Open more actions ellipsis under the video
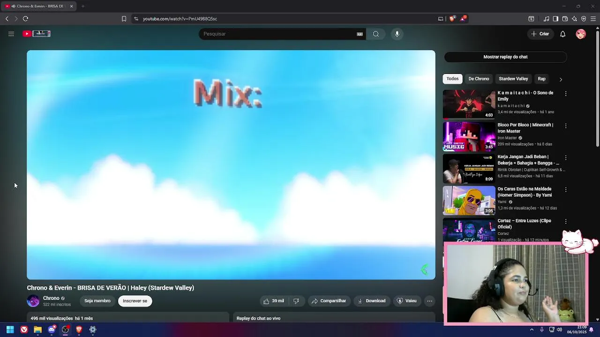This screenshot has width=600, height=337. [x=429, y=301]
